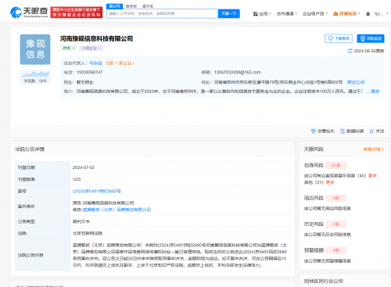
Task: Click the 自身风险 61条 badge
Action: pos(336,165)
